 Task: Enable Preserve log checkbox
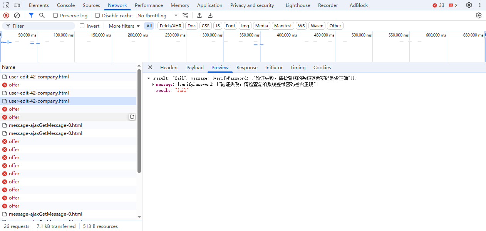click(x=55, y=15)
